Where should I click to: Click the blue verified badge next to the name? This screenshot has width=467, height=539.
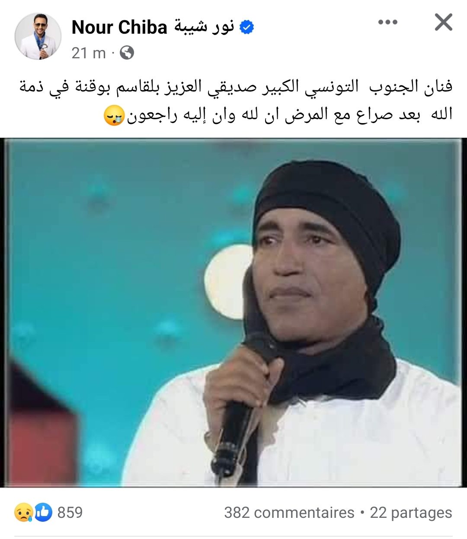pos(246,29)
